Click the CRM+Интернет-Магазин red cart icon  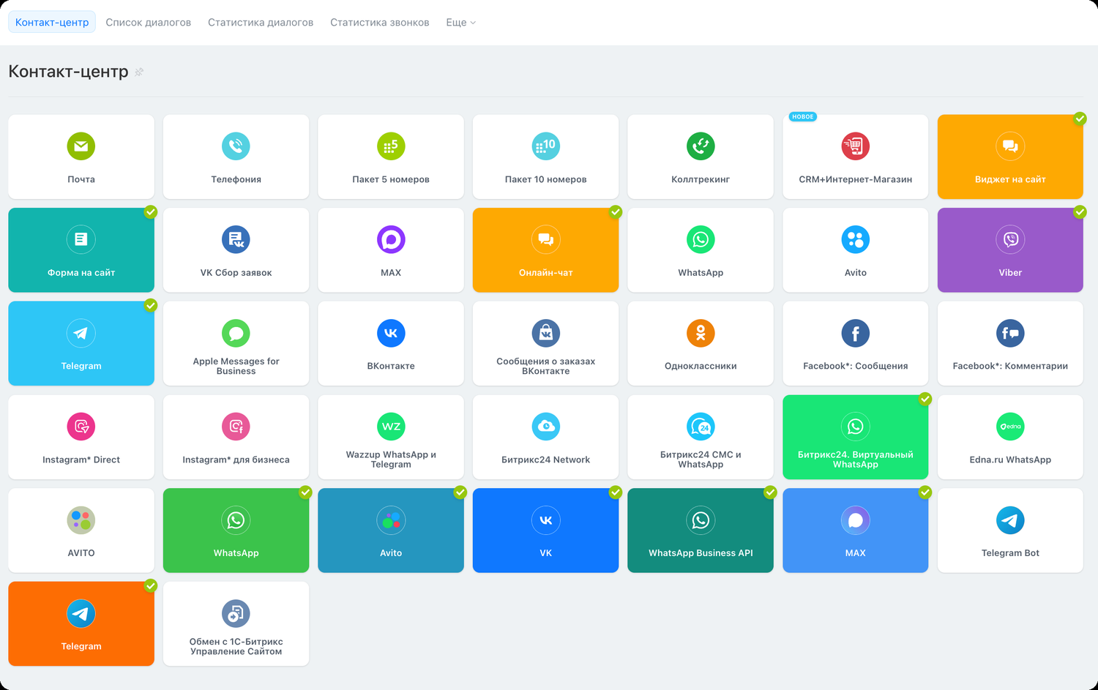click(x=855, y=146)
